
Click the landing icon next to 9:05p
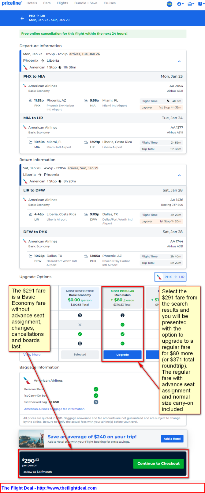click(86, 214)
